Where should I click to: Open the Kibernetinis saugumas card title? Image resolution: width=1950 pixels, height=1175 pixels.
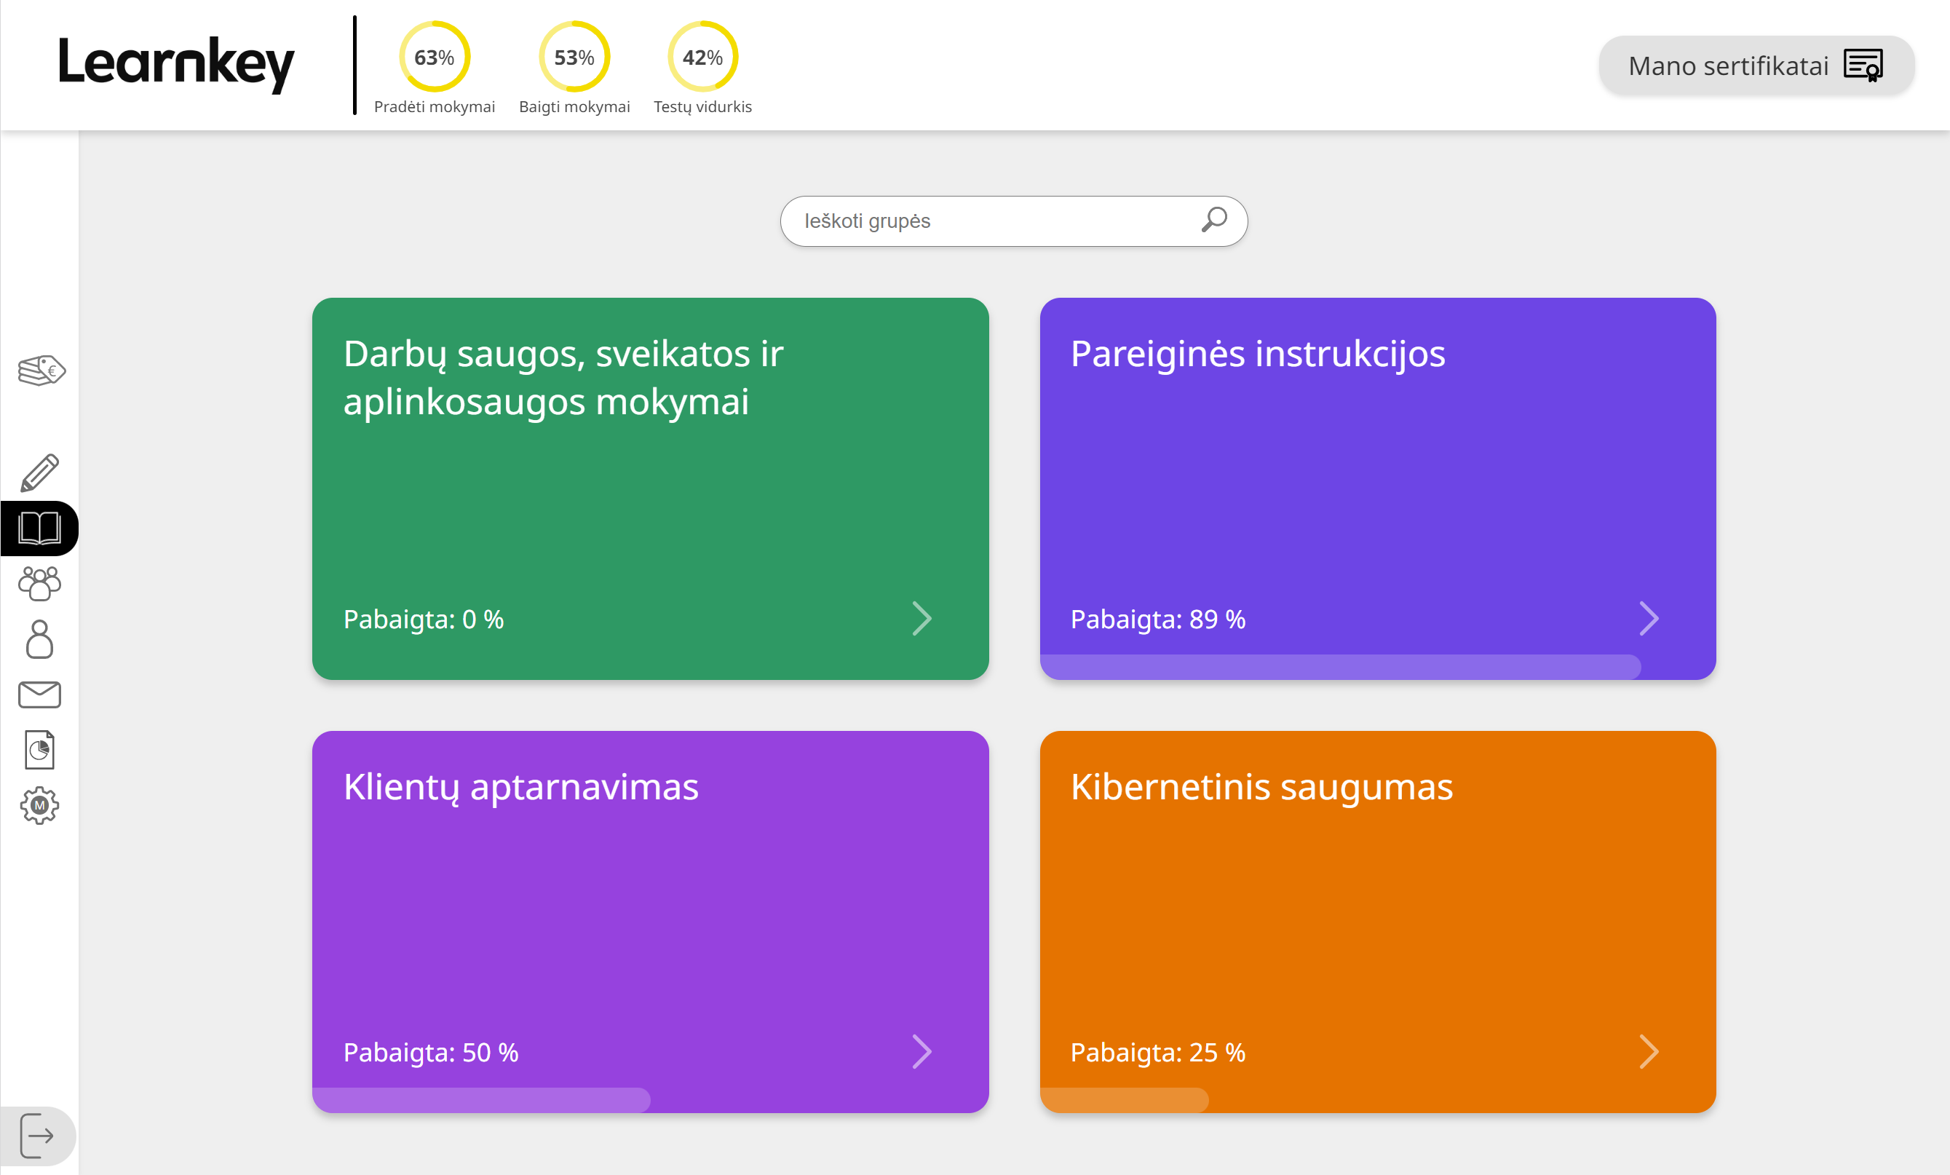1261,787
